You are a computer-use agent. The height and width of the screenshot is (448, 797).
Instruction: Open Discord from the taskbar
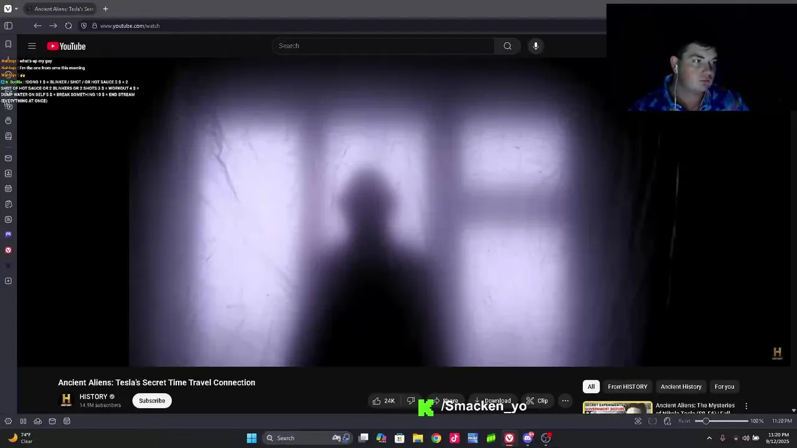coord(527,438)
